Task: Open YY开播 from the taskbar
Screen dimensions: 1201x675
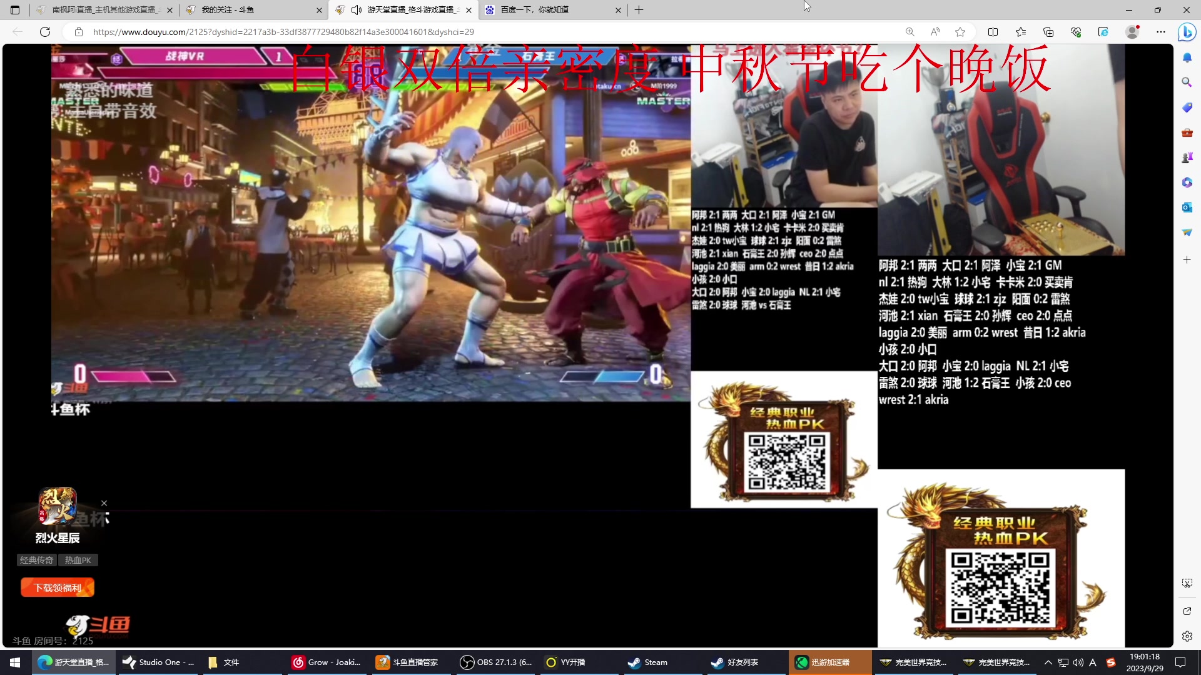Action: pyautogui.click(x=579, y=662)
